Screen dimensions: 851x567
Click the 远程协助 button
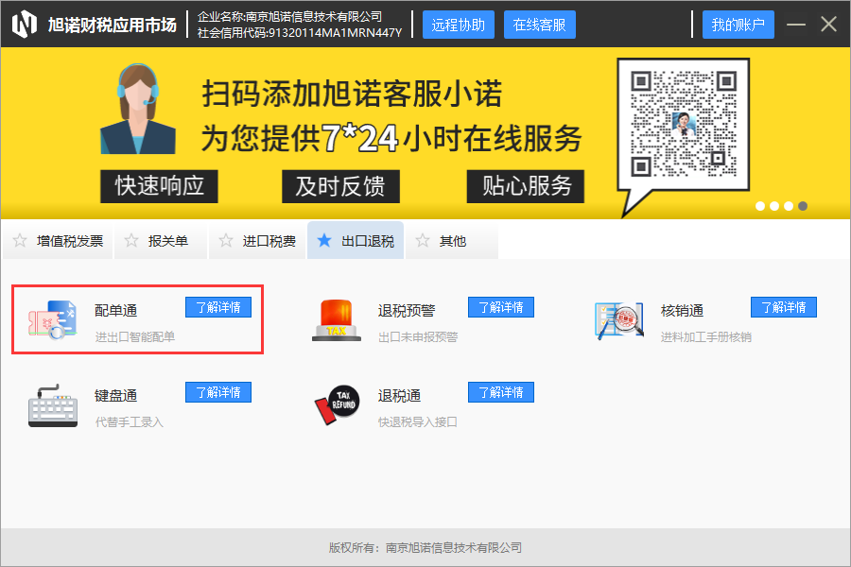(x=459, y=25)
